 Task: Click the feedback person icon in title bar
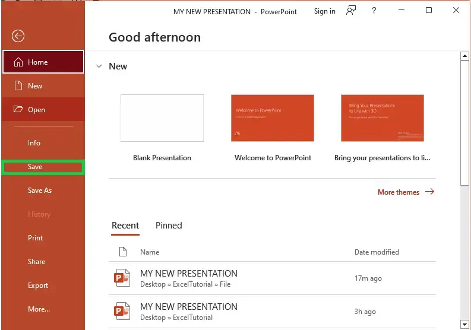coord(351,11)
